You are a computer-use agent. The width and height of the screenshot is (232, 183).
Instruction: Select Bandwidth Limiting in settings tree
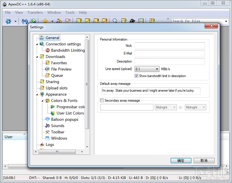tap(68, 50)
